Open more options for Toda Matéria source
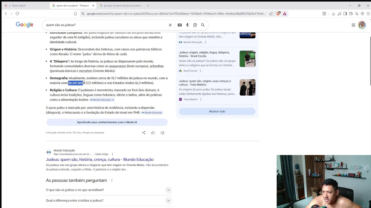The width and height of the screenshot is (371, 208). pos(201,99)
